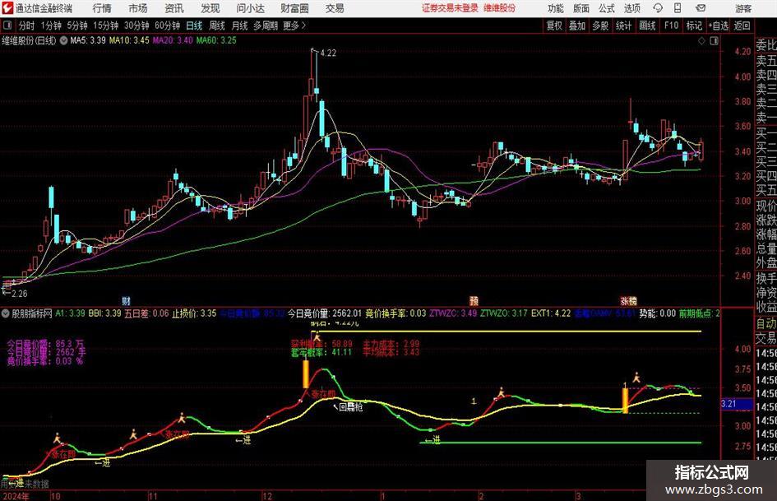Click the 2024年 date axis label
The width and height of the screenshot is (777, 501).
point(16,496)
